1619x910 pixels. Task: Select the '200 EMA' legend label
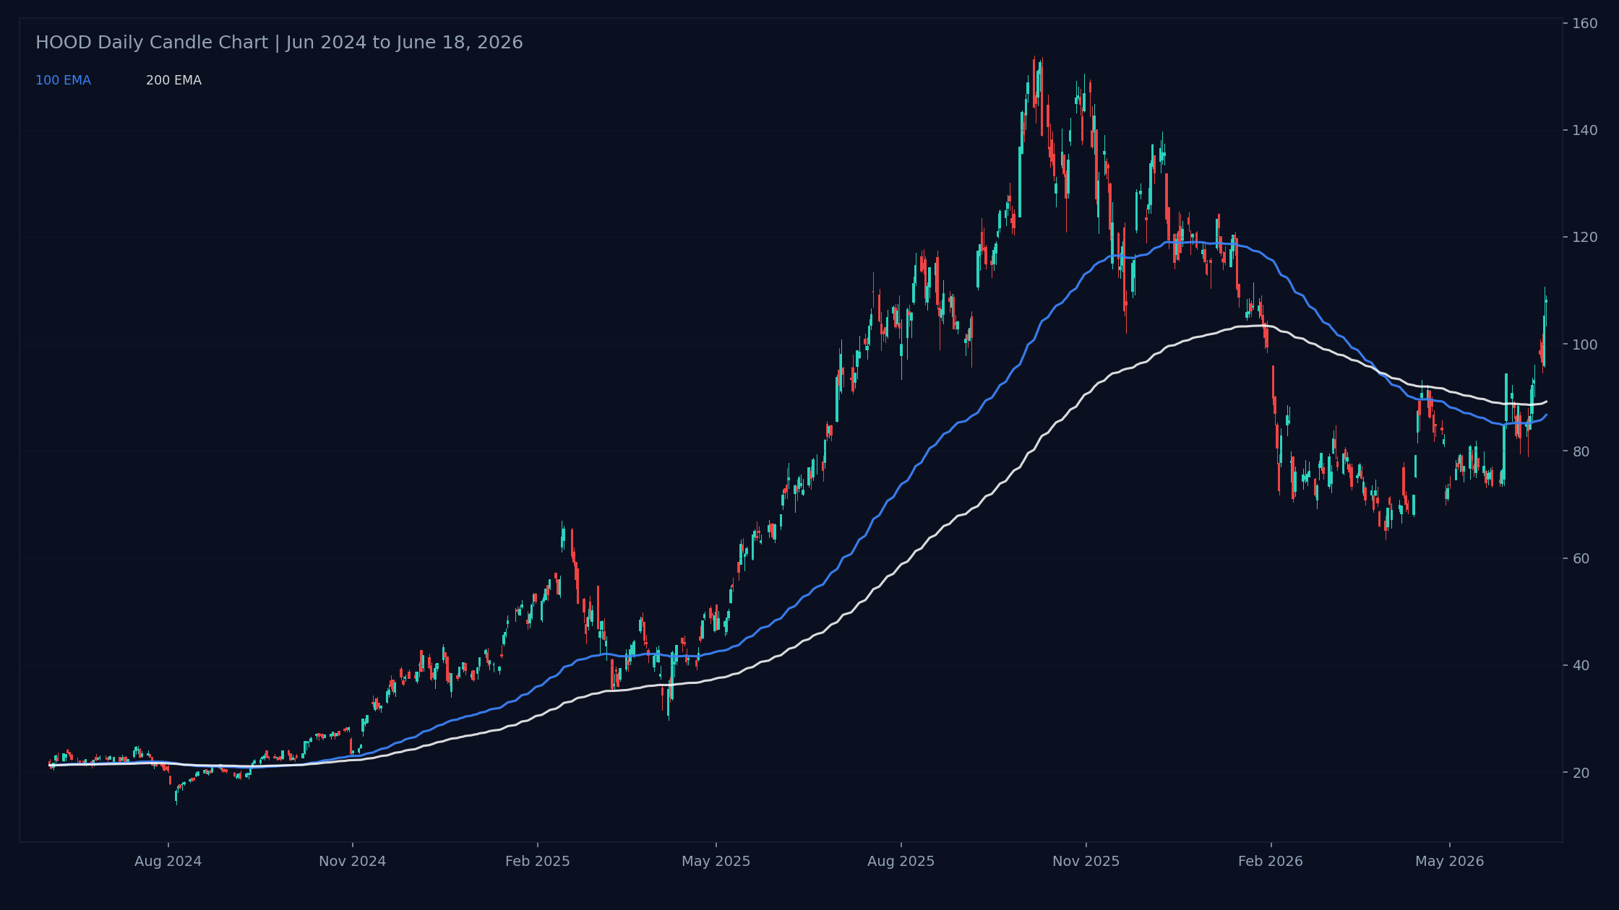point(173,81)
